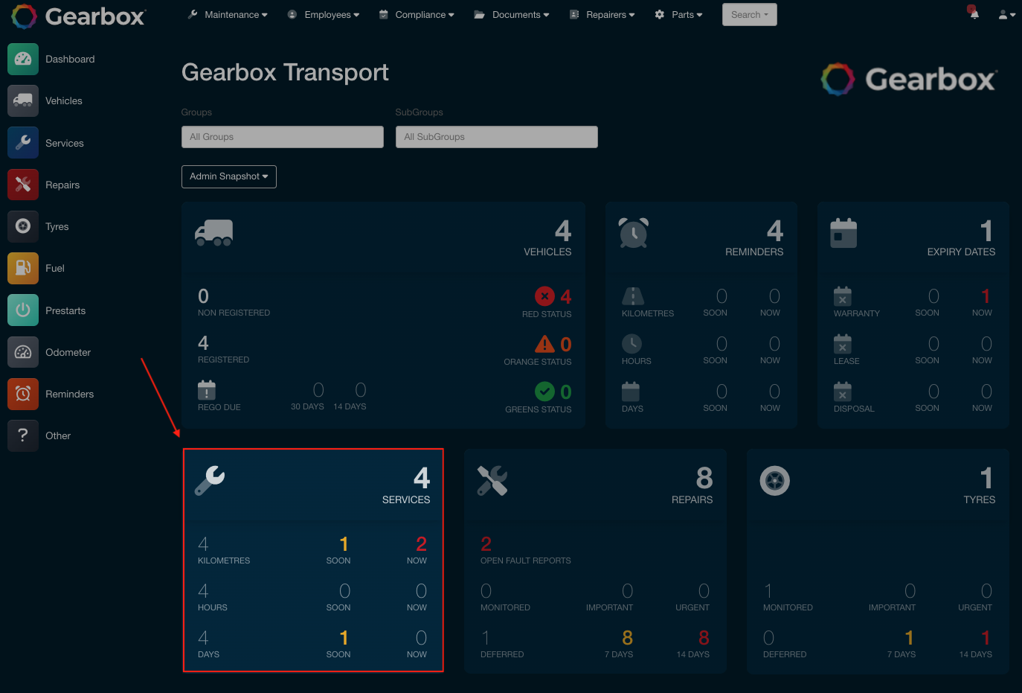Go to Dashboard in the sidebar

coord(70,60)
